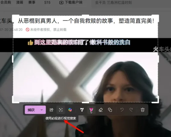Click 下载客户端 download link
This screenshot has height=137, width=171.
coord(71,2)
